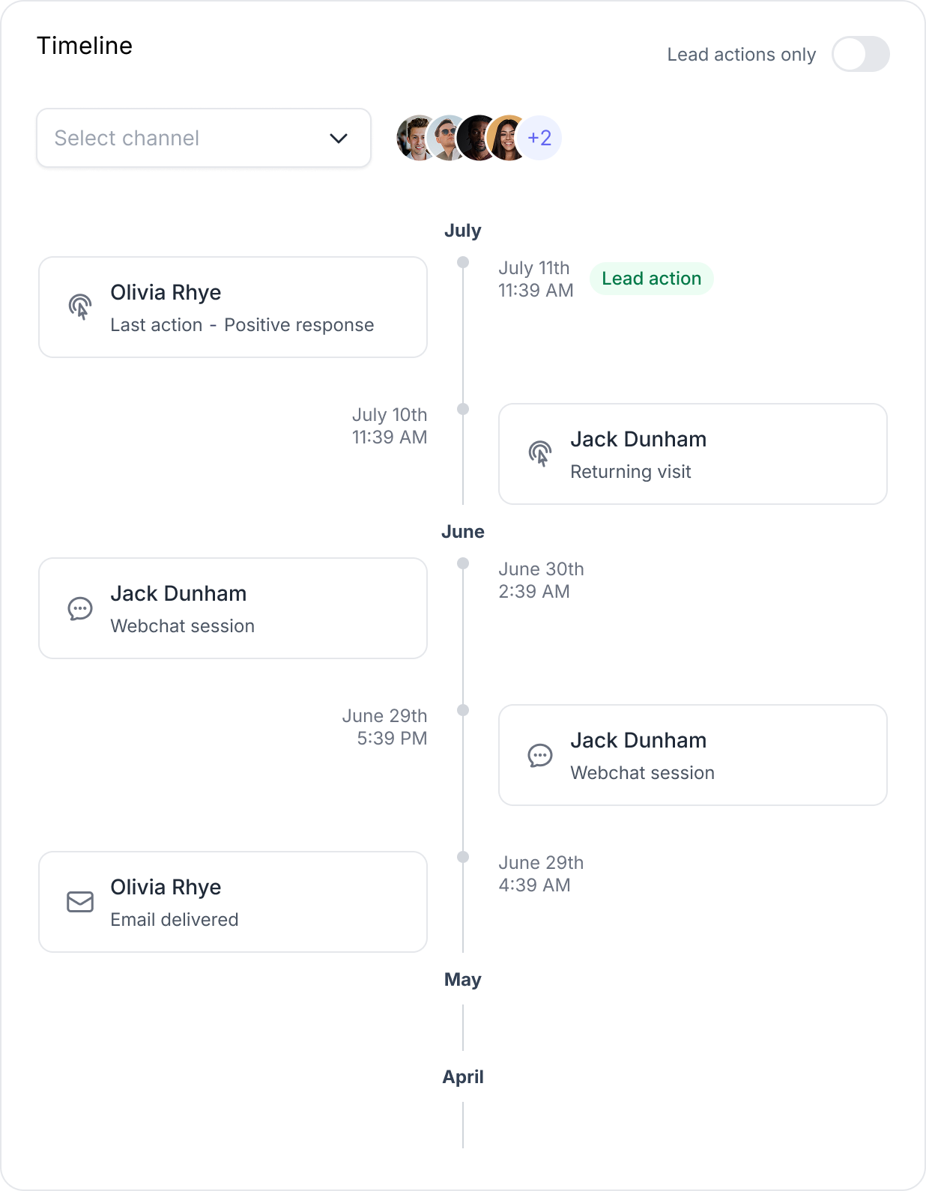The width and height of the screenshot is (926, 1191).
Task: Show the +2 more users badge
Action: (x=539, y=138)
